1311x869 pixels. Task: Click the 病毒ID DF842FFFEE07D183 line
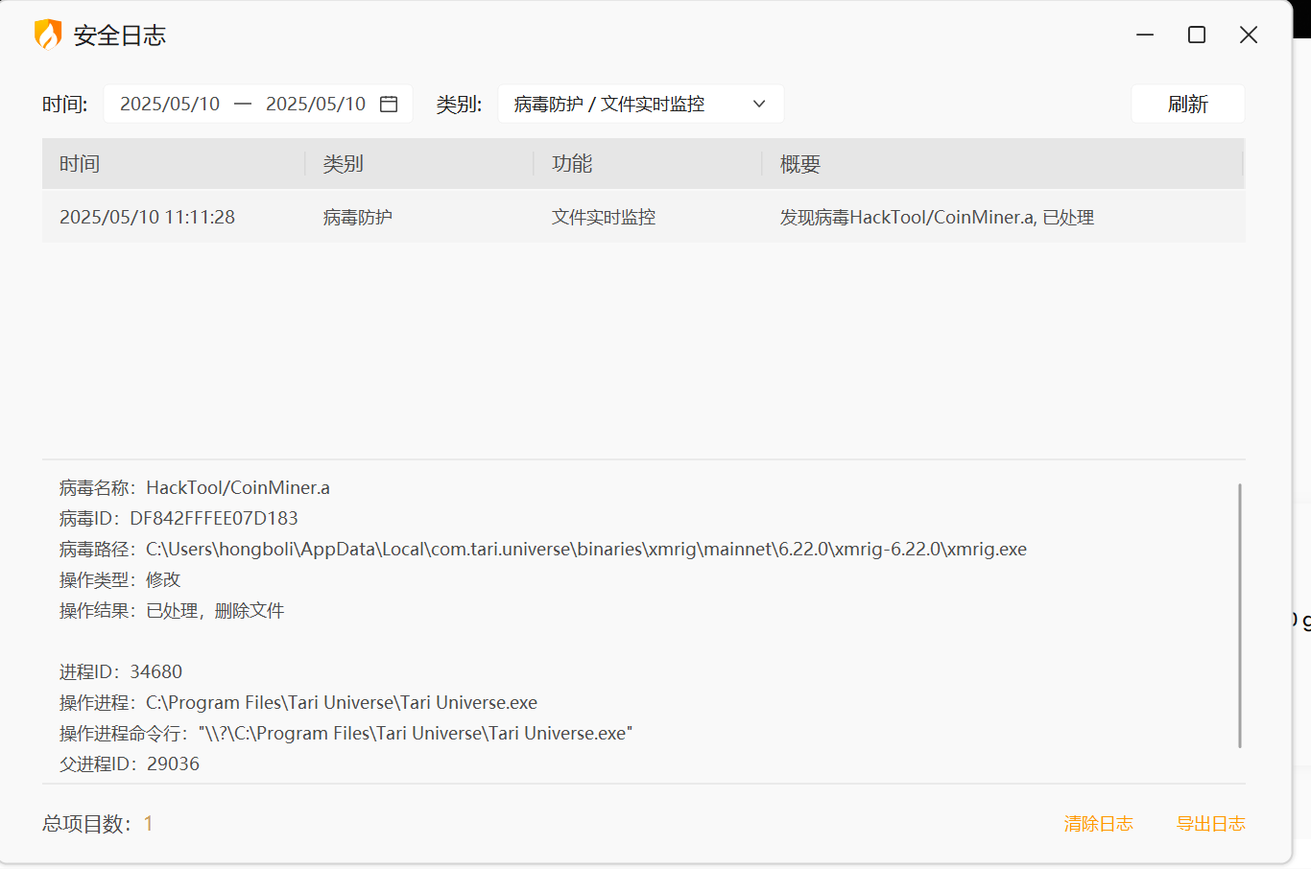(179, 518)
